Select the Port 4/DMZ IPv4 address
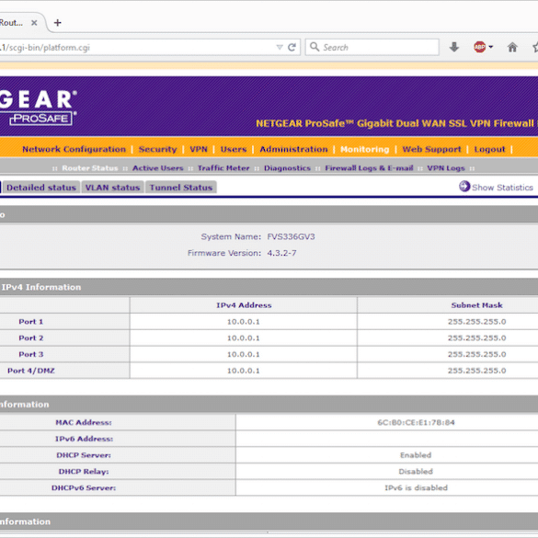The height and width of the screenshot is (538, 538). [244, 371]
